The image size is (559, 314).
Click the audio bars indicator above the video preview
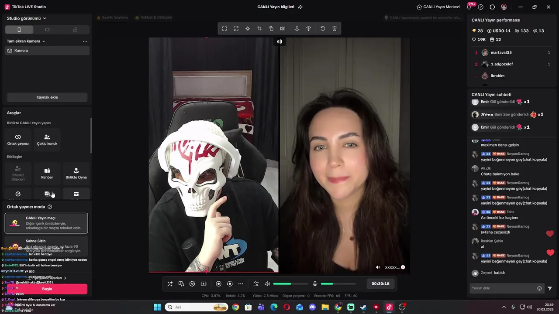click(x=279, y=41)
